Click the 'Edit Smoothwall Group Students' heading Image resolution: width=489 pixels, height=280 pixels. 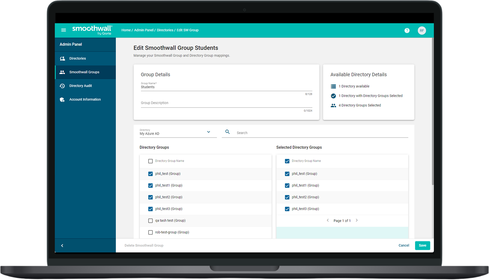point(176,48)
